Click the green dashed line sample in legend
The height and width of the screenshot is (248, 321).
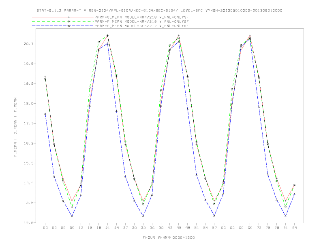(63, 21)
